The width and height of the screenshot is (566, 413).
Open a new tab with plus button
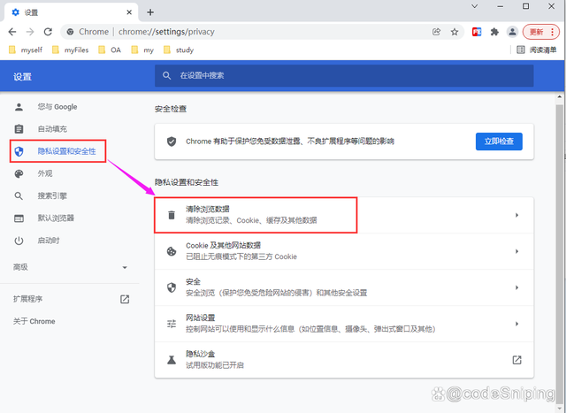pyautogui.click(x=150, y=11)
